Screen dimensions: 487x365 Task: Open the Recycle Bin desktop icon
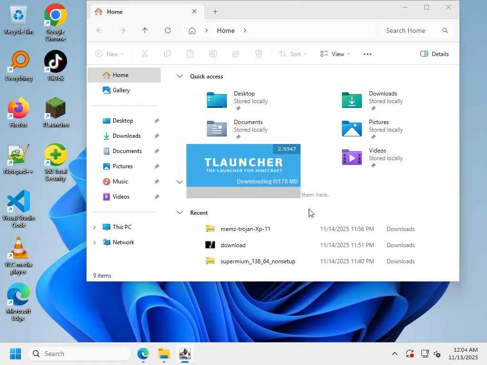19,19
